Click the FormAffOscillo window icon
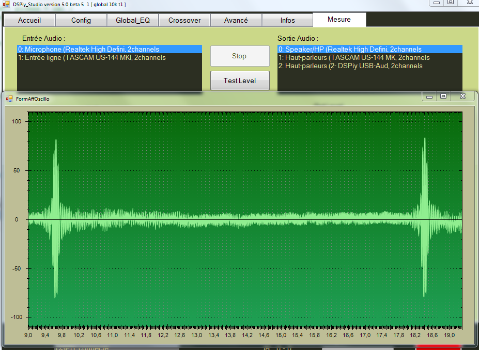This screenshot has width=479, height=350. point(9,98)
